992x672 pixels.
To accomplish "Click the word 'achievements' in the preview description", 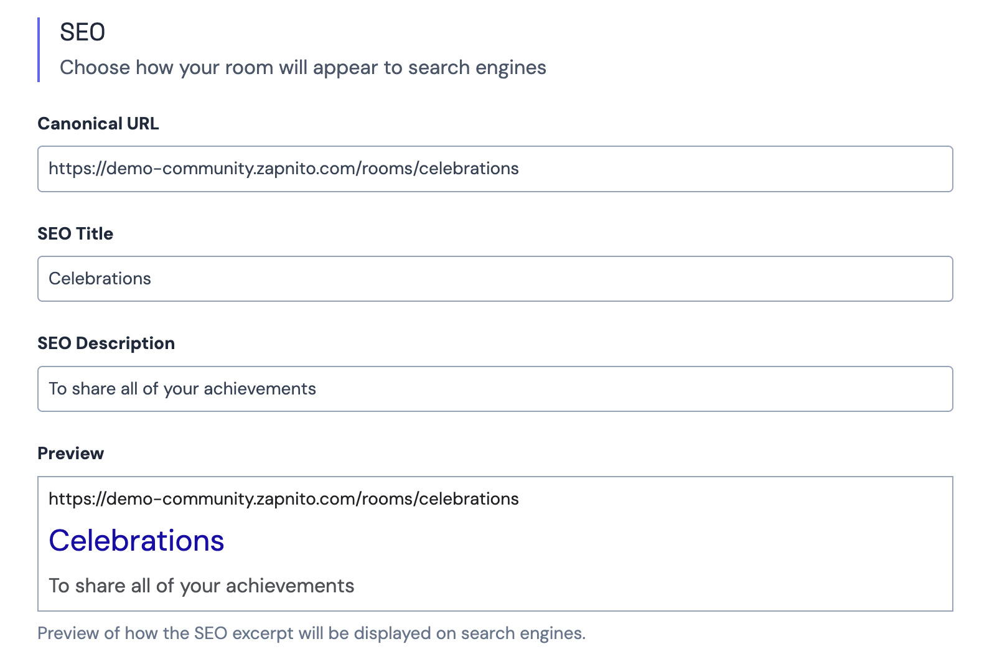I will (289, 586).
